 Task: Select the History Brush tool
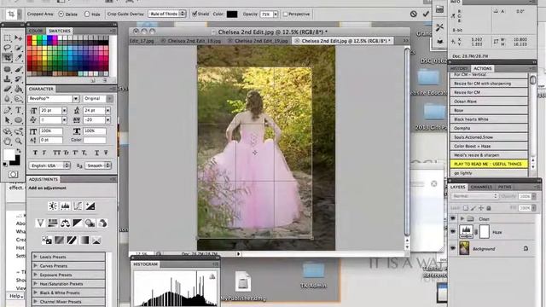pos(18,78)
